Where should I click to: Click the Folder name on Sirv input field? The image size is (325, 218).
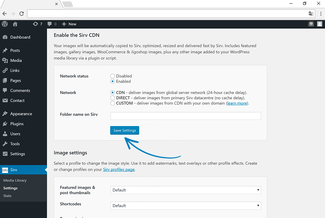pyautogui.click(x=186, y=116)
